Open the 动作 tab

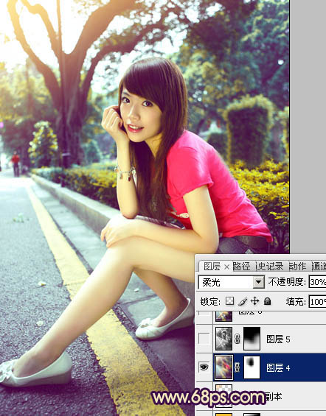[x=297, y=267]
